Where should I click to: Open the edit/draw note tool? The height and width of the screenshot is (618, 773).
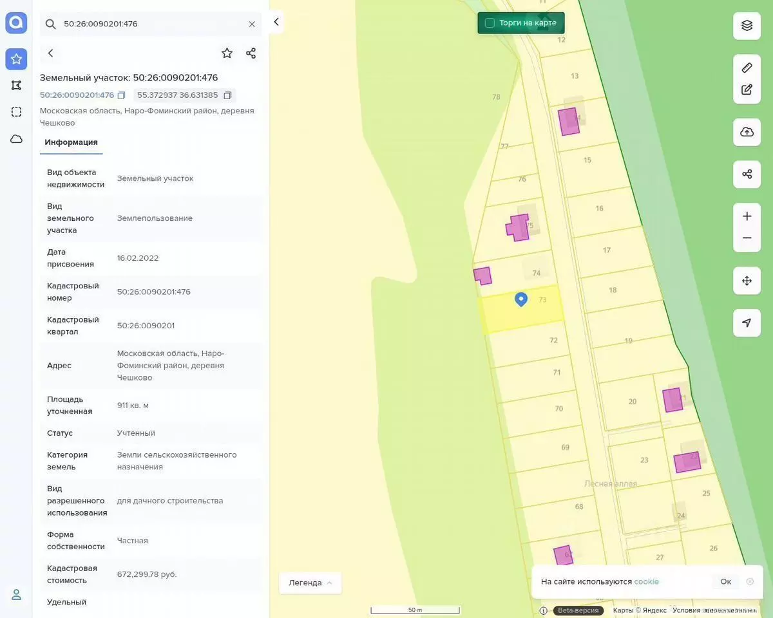(x=747, y=89)
